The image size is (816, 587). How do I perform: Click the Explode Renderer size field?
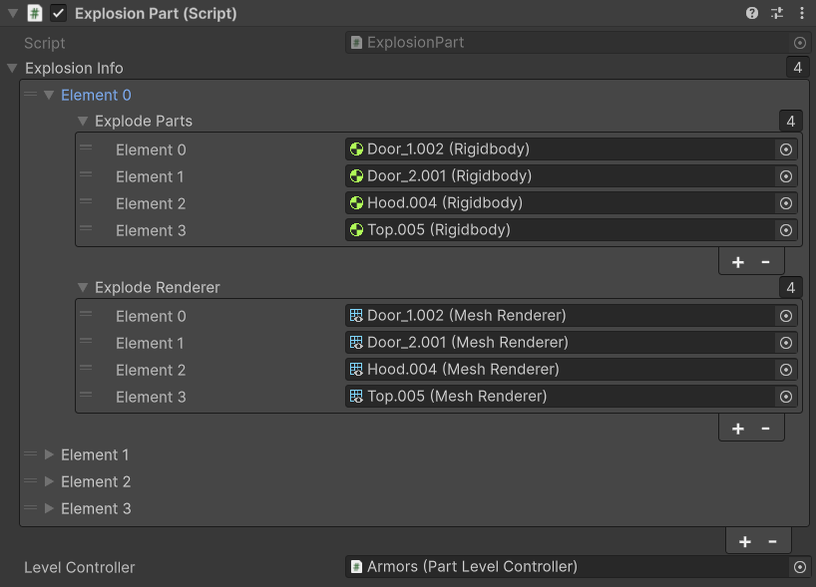coord(790,288)
